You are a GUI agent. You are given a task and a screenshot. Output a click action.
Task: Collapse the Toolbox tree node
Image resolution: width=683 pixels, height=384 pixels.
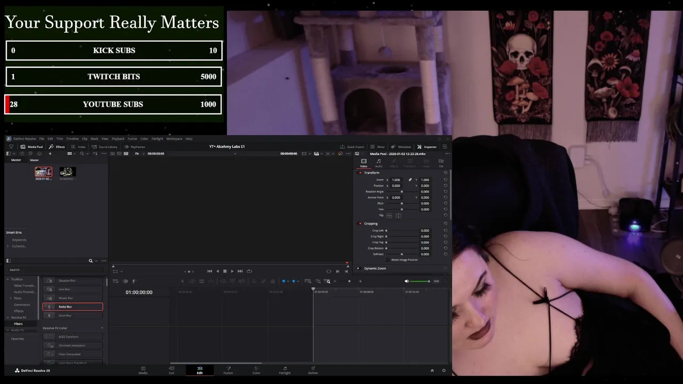pyautogui.click(x=7, y=279)
